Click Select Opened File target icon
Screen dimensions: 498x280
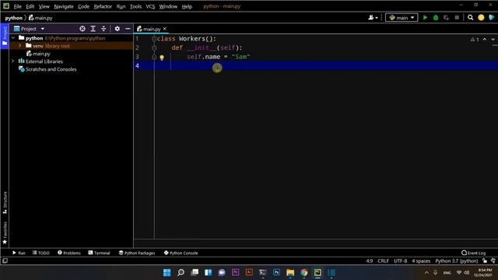[82, 29]
